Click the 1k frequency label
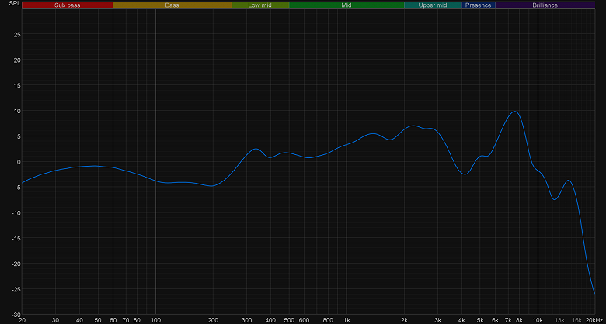The image size is (606, 324). (347, 320)
